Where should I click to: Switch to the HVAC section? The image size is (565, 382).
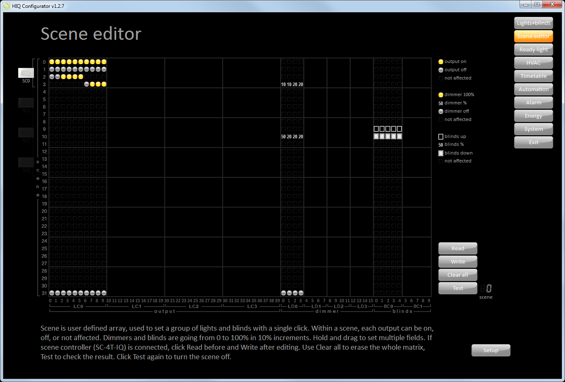coord(534,63)
